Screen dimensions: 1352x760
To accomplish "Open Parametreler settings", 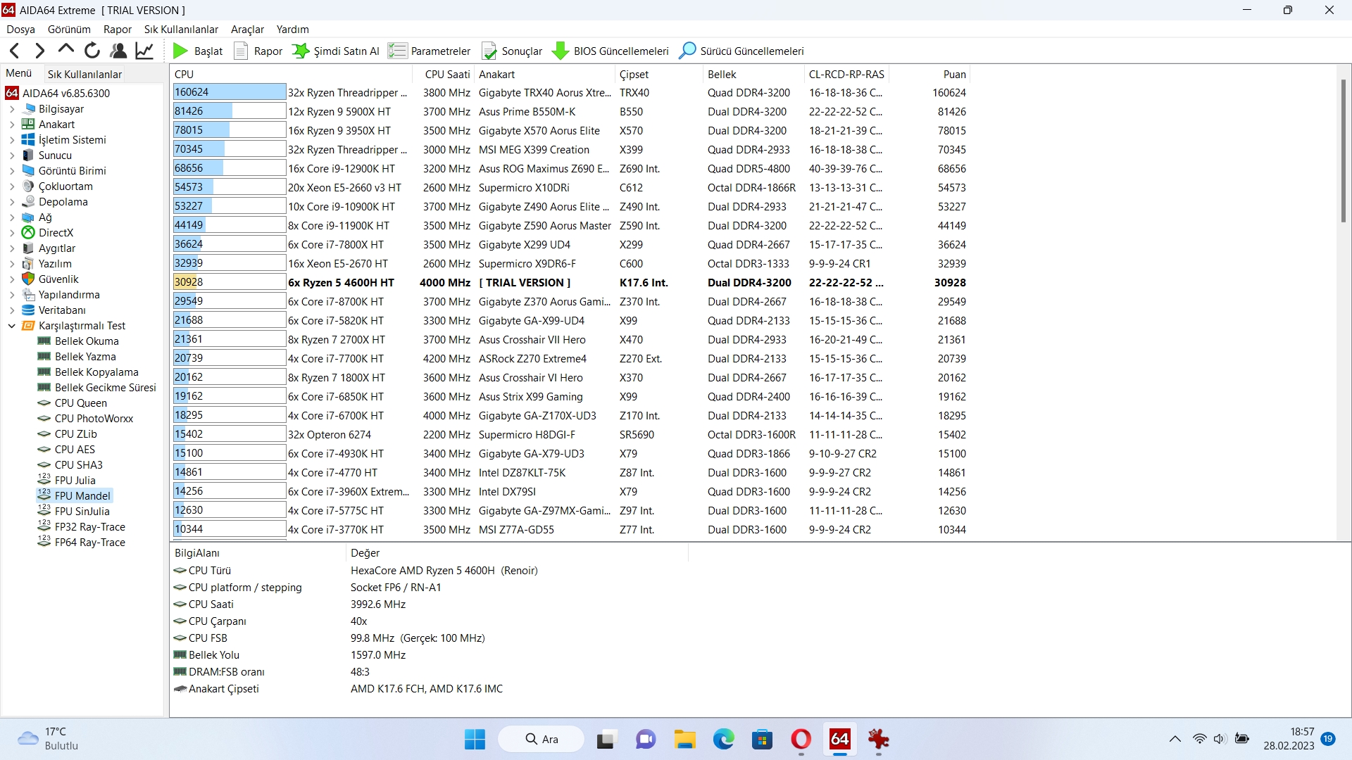I will pyautogui.click(x=429, y=51).
